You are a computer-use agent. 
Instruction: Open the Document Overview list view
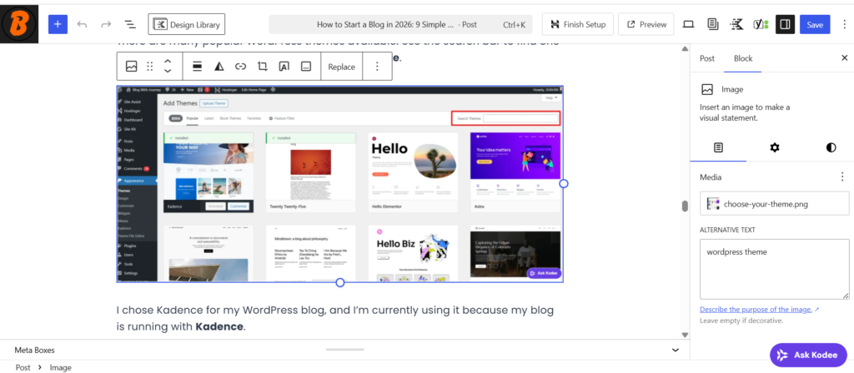(130, 24)
